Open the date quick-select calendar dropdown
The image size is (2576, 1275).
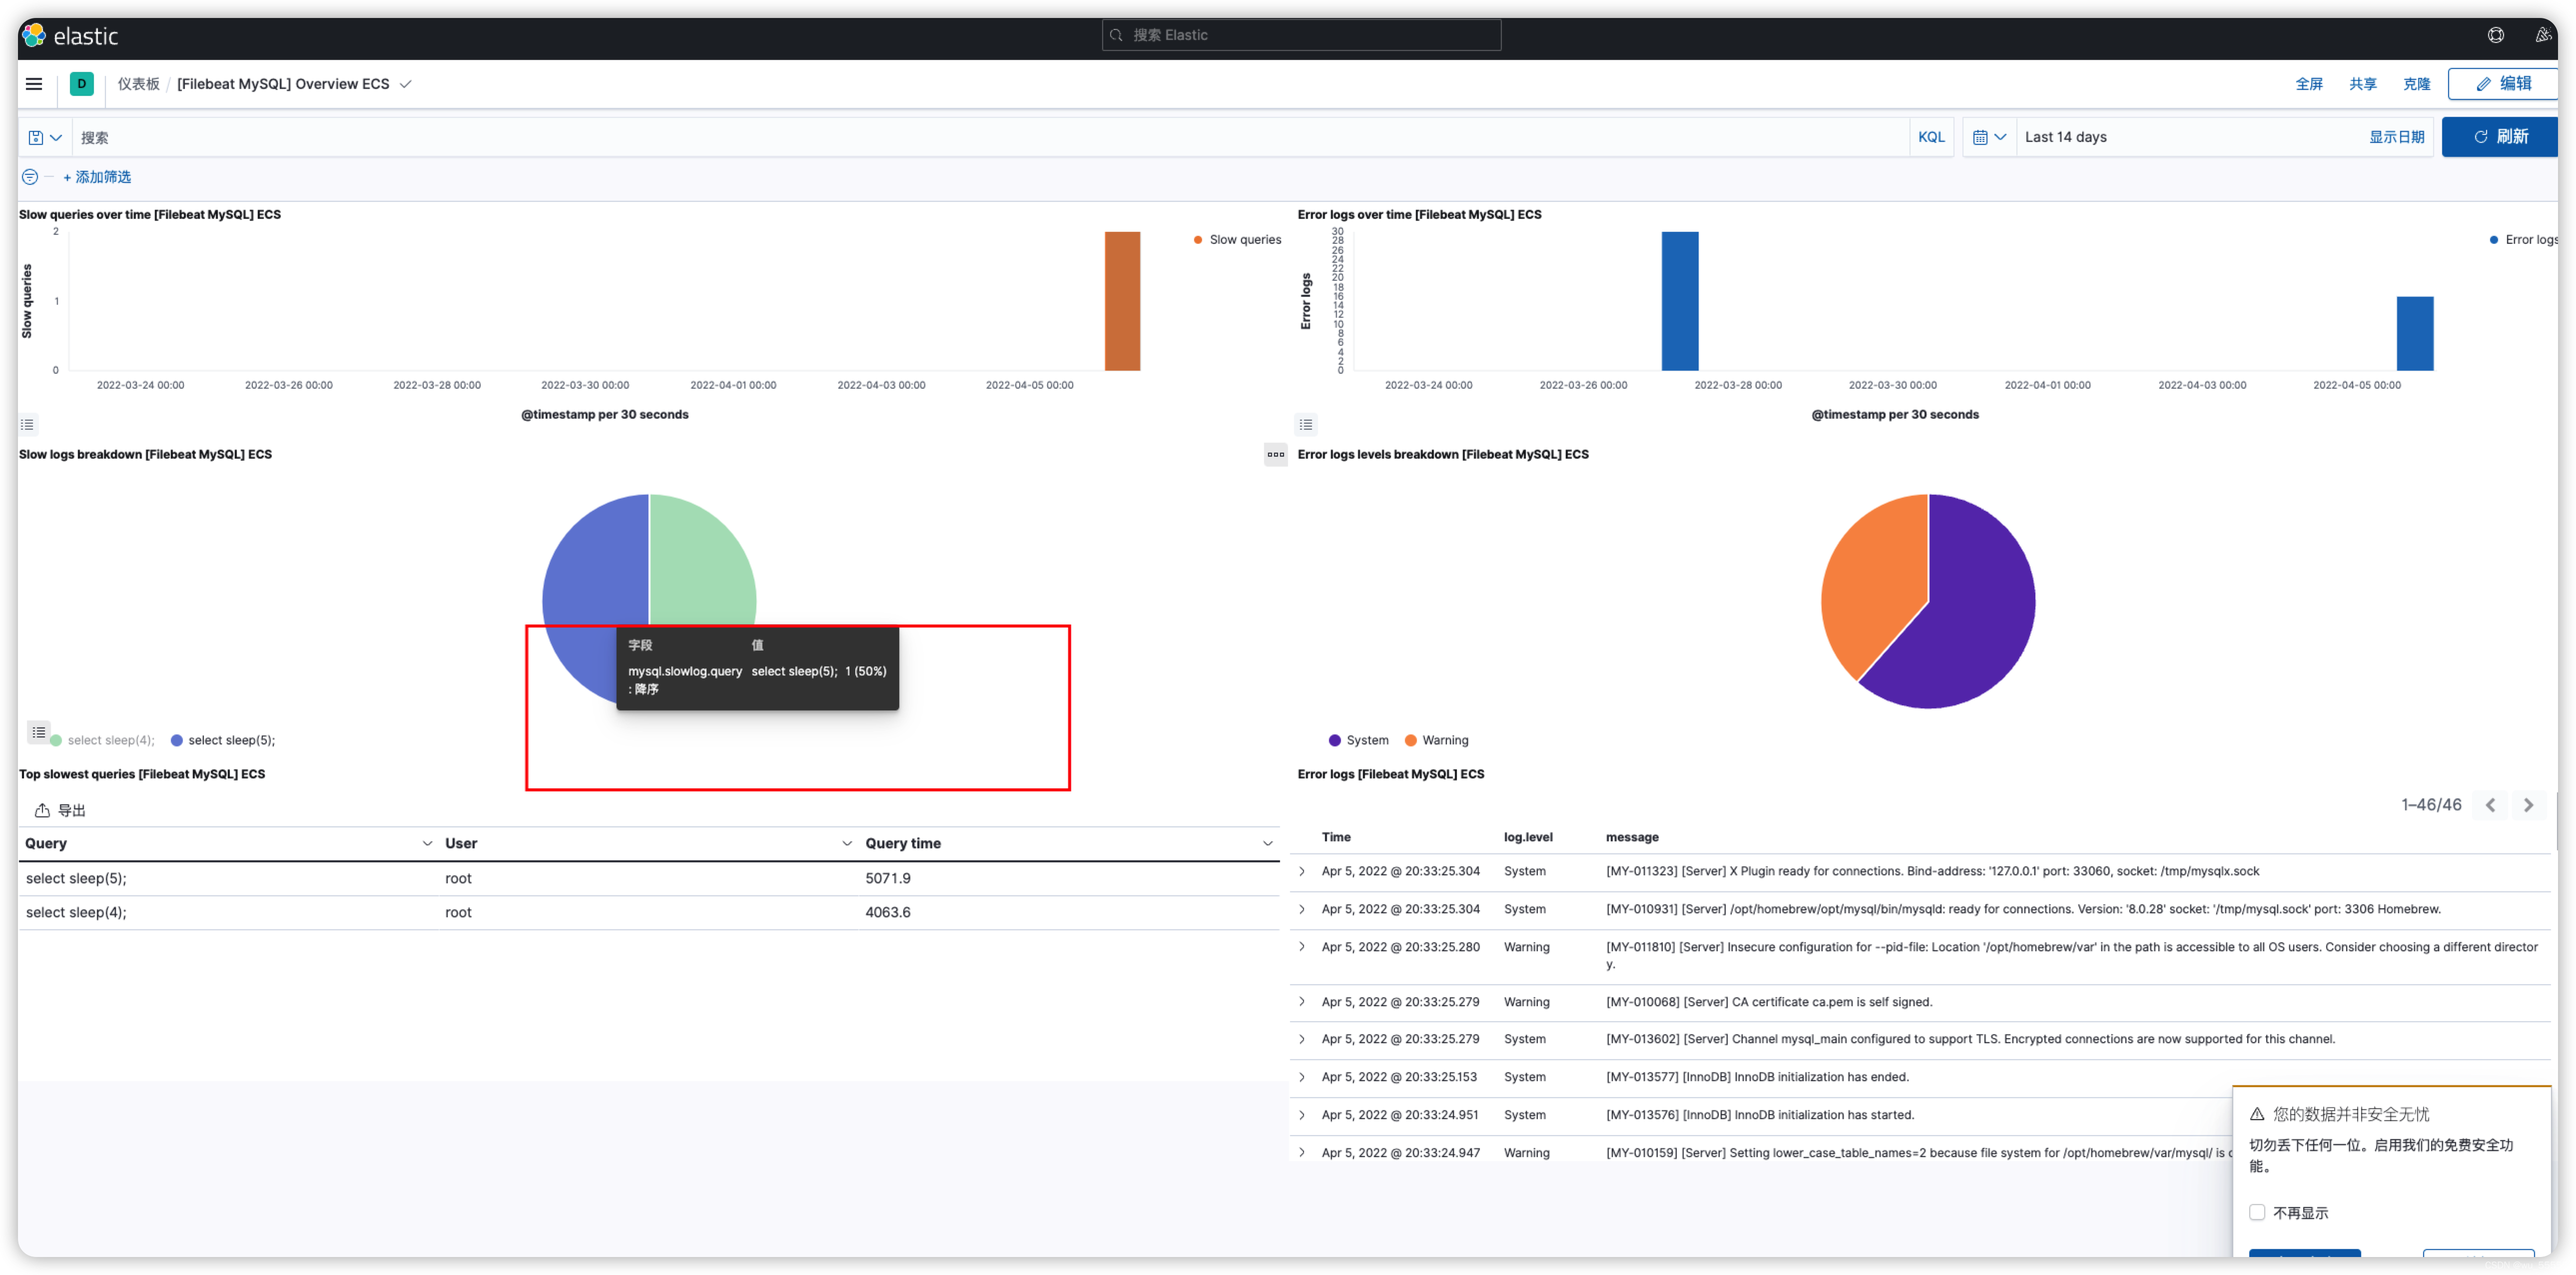pyautogui.click(x=1989, y=138)
